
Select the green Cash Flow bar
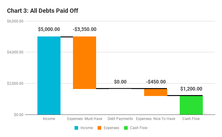point(191,105)
